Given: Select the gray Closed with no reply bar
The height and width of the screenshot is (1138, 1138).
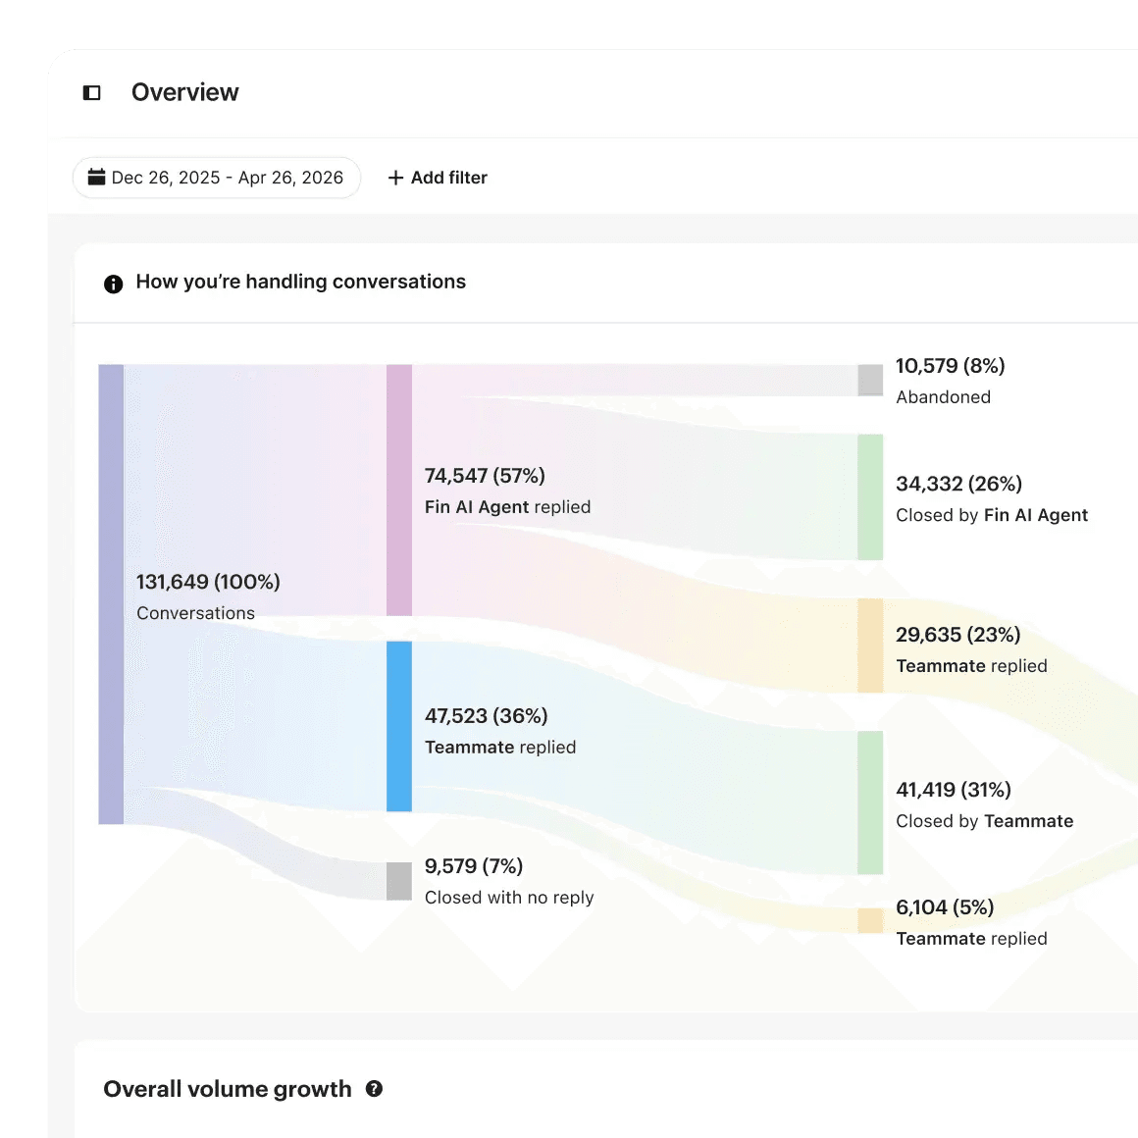Looking at the screenshot, I should pos(399,881).
